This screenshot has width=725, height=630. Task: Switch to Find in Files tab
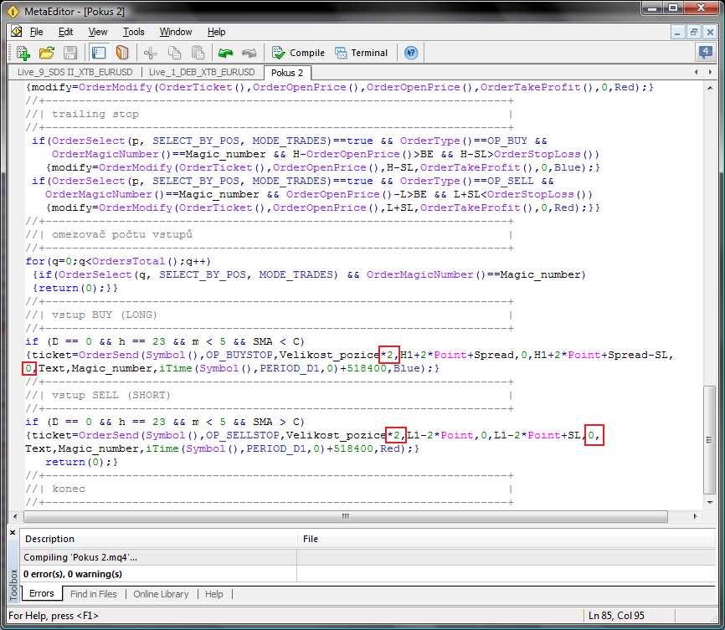click(94, 594)
